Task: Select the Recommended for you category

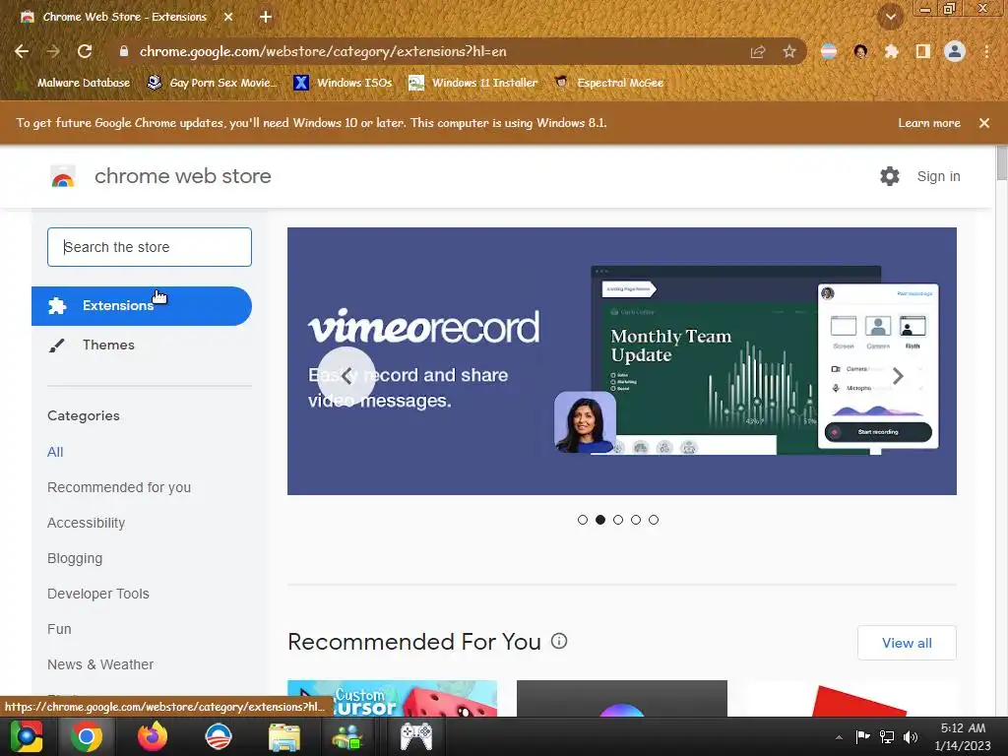Action: (119, 487)
